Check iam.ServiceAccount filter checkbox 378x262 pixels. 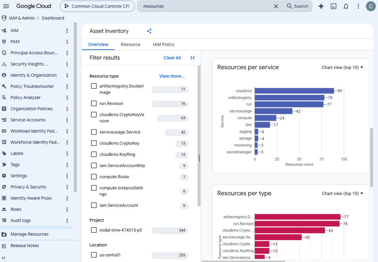click(x=94, y=205)
